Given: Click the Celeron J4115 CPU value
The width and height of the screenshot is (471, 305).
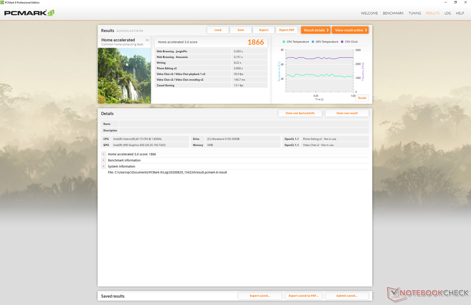Looking at the screenshot, I should coord(137,139).
